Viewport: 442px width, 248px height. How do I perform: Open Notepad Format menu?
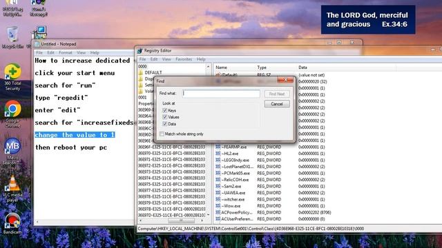[x=66, y=52]
